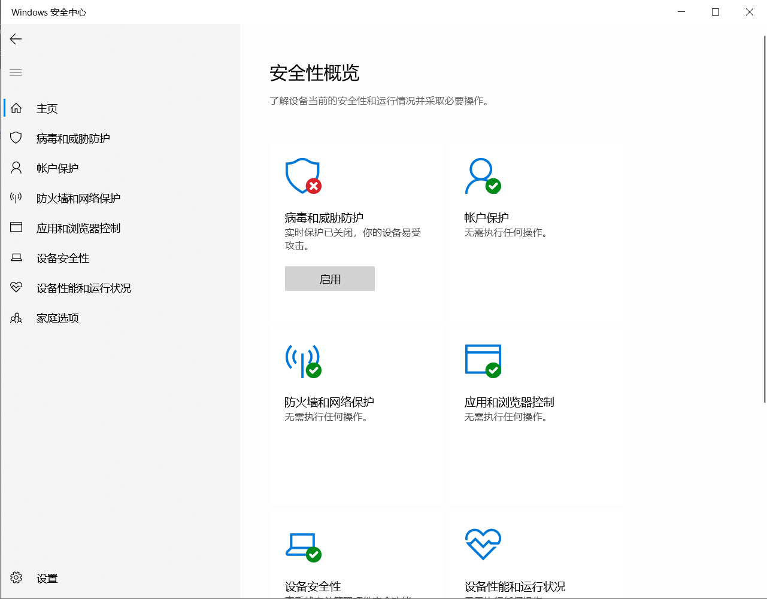Viewport: 767px width, 599px height.
Task: Close the Windows 安全中心 window
Action: pos(750,12)
